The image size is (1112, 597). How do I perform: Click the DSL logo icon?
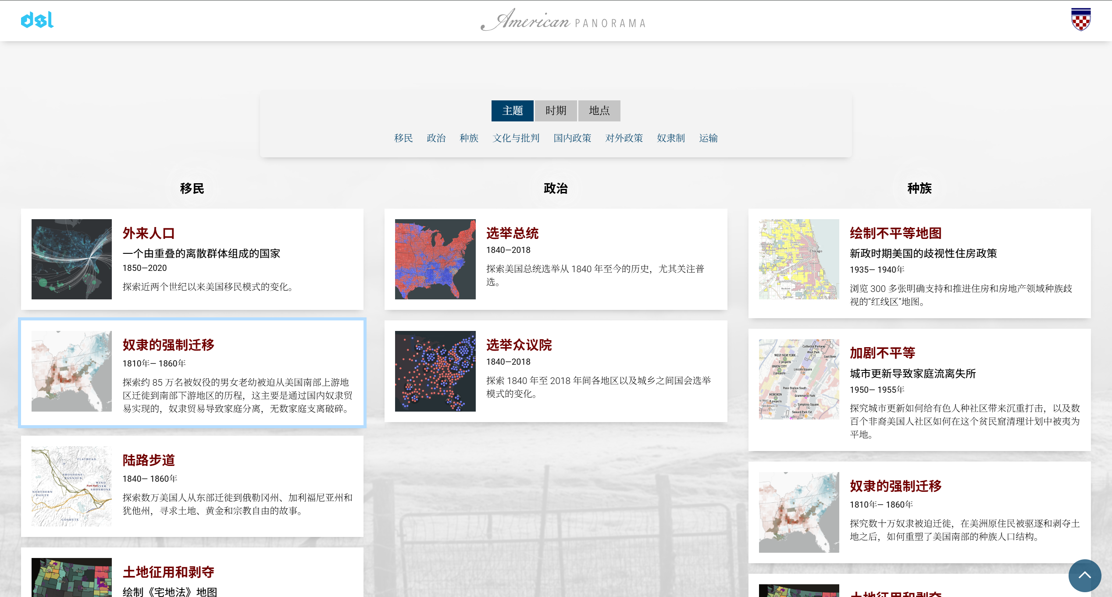click(37, 20)
